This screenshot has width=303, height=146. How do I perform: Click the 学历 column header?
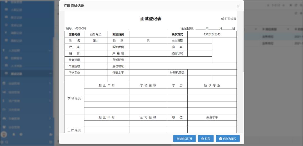[177, 85]
